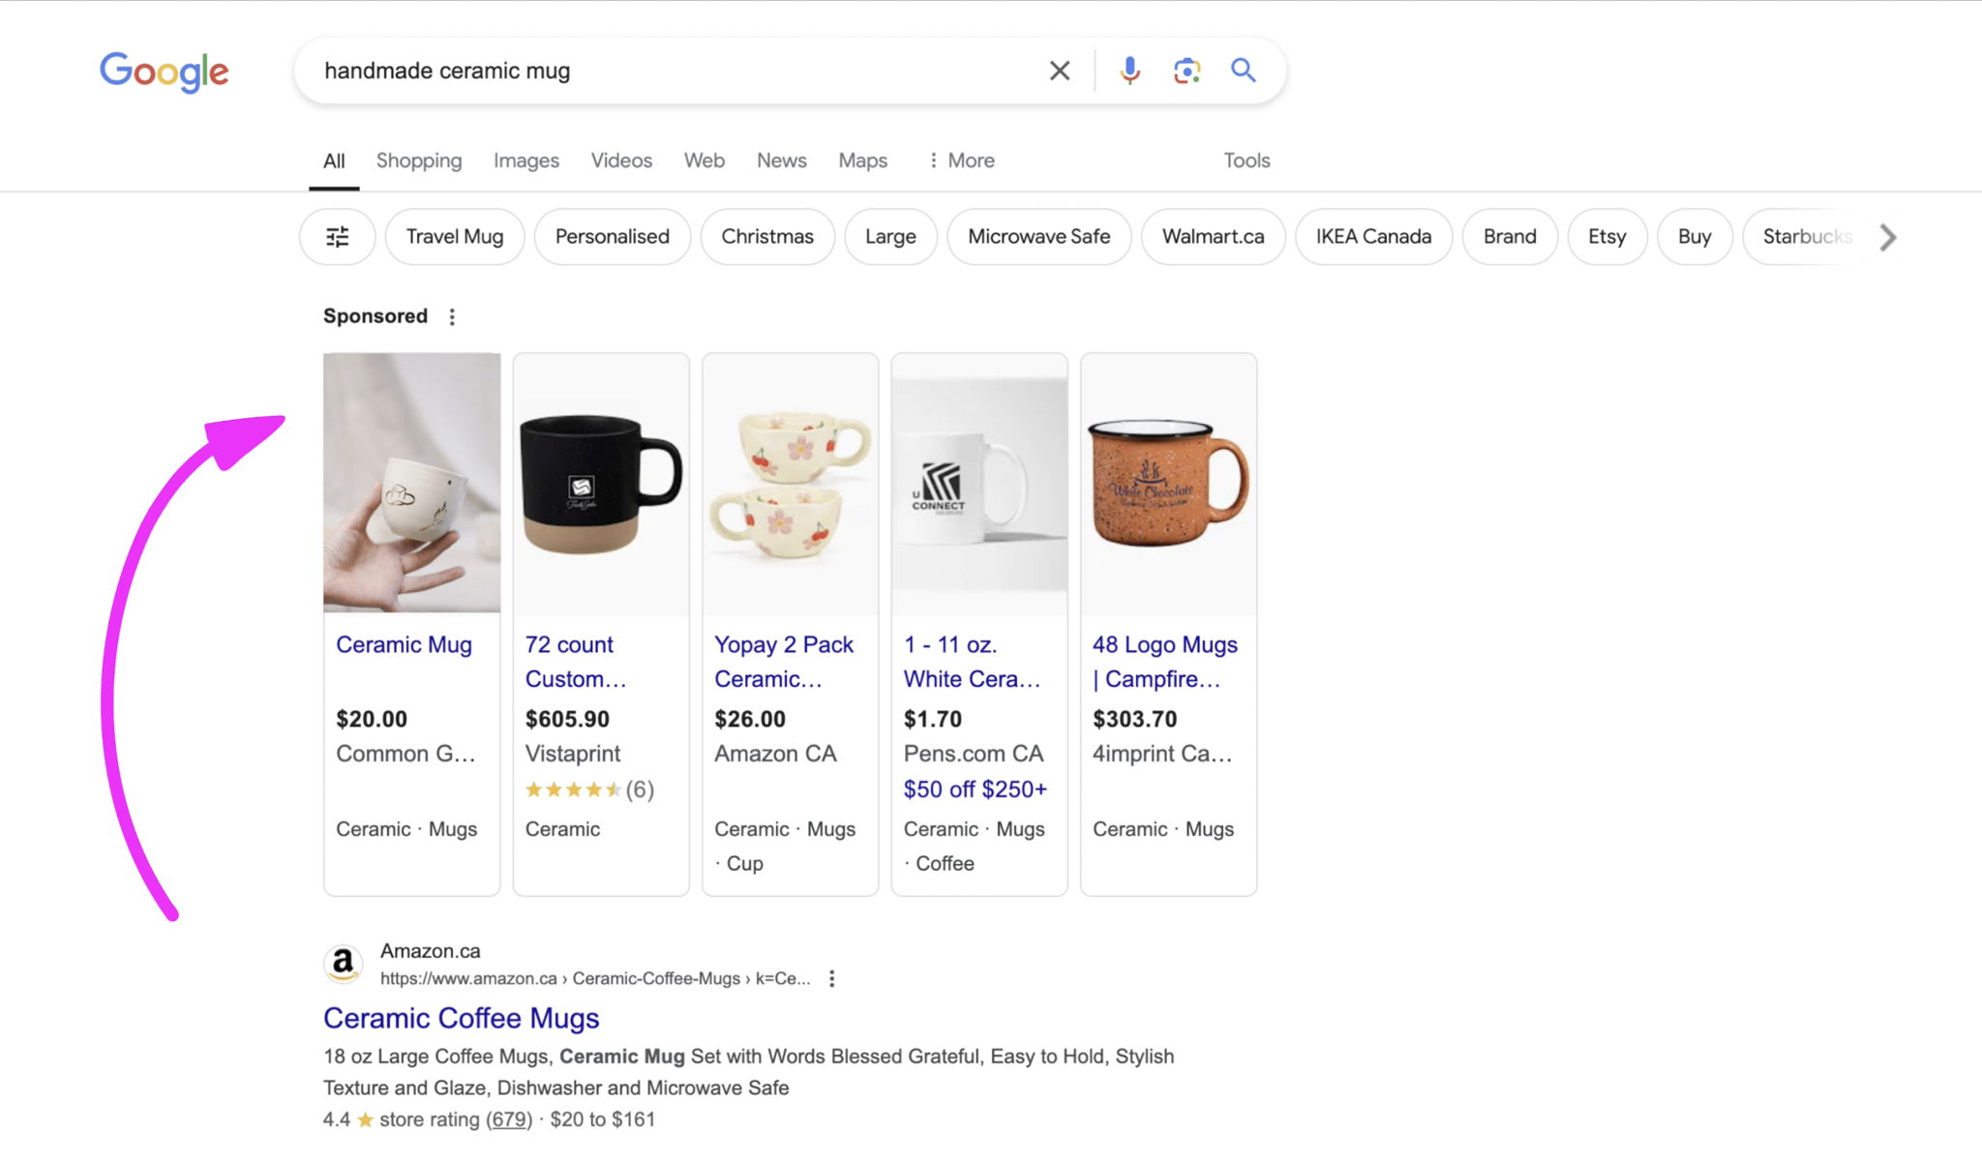This screenshot has height=1162, width=1982.
Task: Open the filters slider icon chip
Action: pos(337,237)
